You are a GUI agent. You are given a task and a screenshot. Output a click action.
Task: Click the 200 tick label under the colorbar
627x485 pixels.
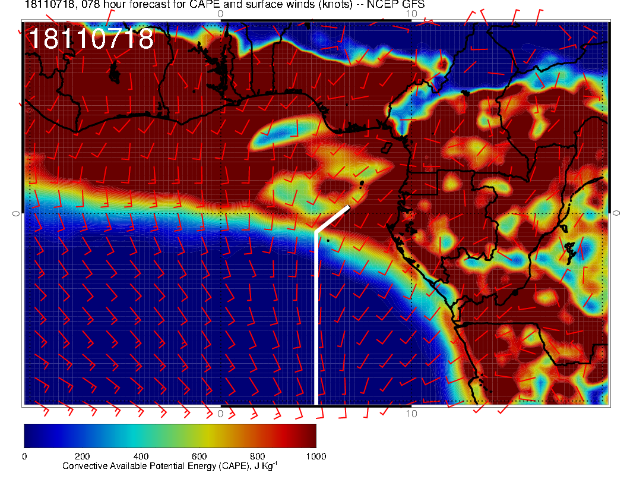tap(82, 456)
